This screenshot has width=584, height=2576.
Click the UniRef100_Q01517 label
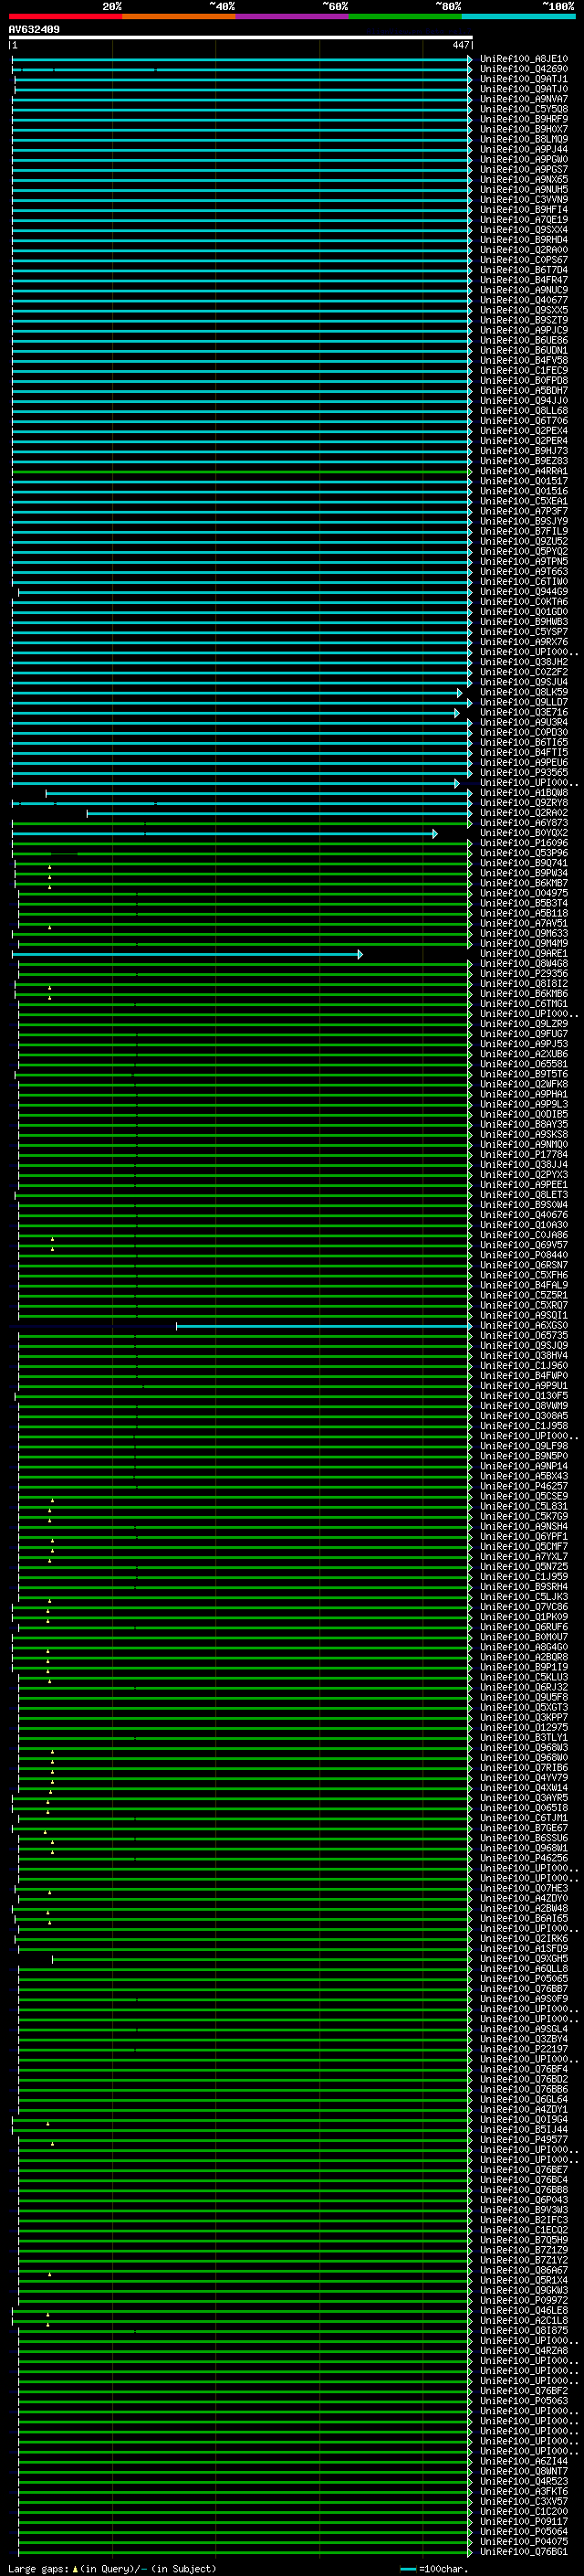point(523,481)
